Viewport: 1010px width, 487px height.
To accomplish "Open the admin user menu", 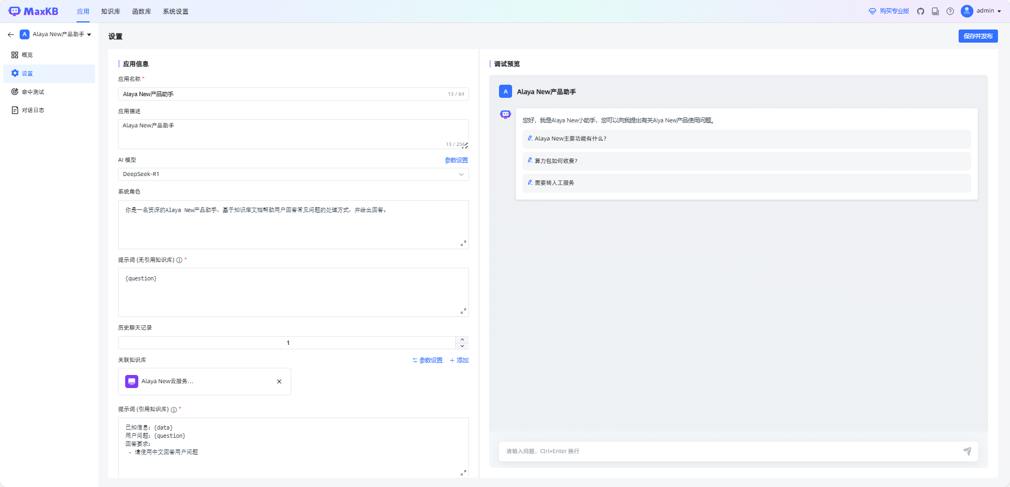I will (981, 11).
